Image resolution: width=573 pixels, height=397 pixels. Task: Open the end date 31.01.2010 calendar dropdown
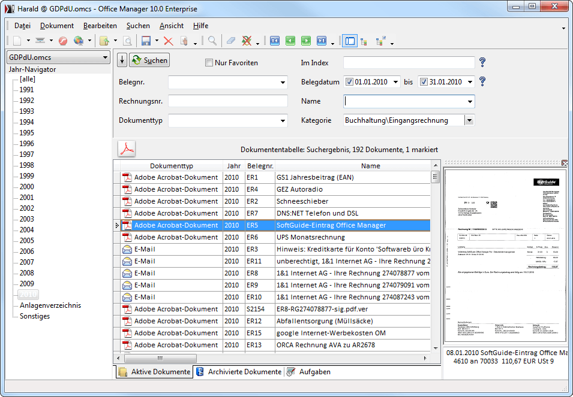470,82
